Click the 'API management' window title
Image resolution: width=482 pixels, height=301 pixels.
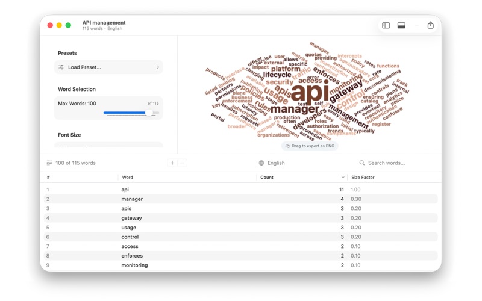click(104, 23)
